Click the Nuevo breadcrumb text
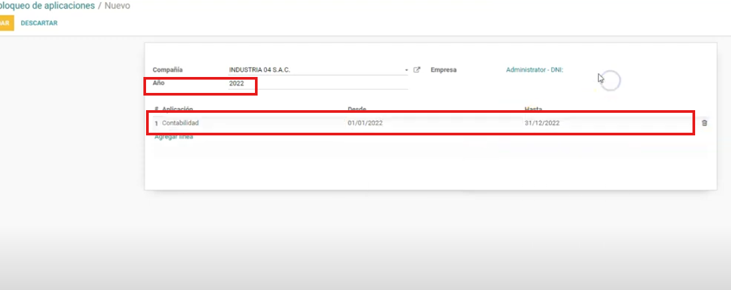Screen dimensions: 731x290 118,6
